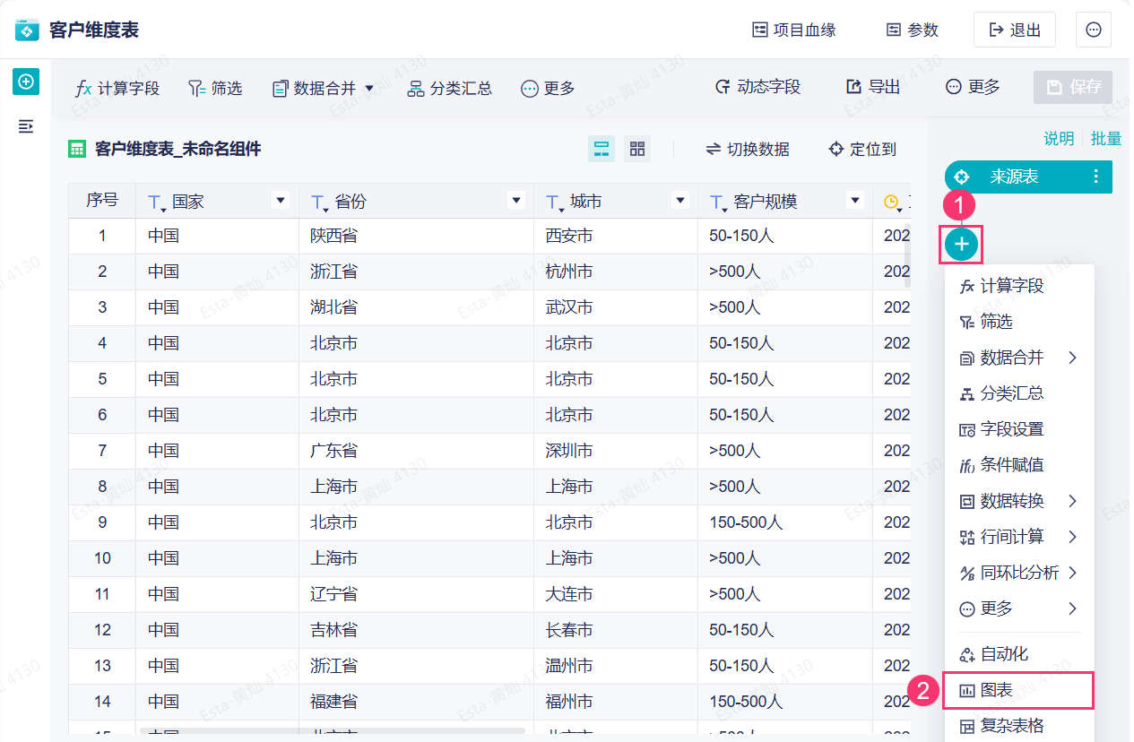Click the horizontal scrollbar of the table
Image resolution: width=1134 pixels, height=742 pixels.
point(333,731)
